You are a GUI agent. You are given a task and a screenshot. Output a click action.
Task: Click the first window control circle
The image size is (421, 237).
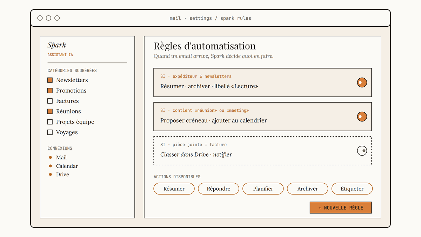point(40,18)
